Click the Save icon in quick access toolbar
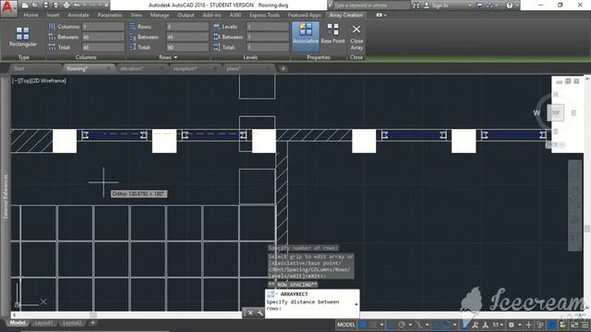This screenshot has height=332, width=591. 45,6
